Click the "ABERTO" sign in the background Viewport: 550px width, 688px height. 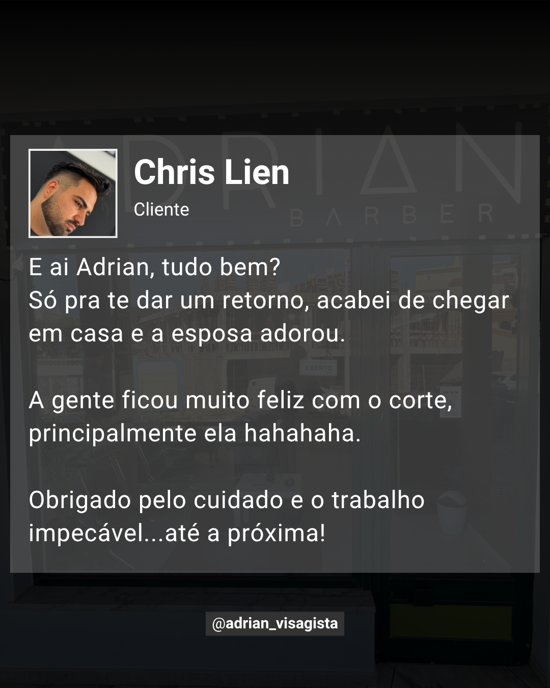318,368
